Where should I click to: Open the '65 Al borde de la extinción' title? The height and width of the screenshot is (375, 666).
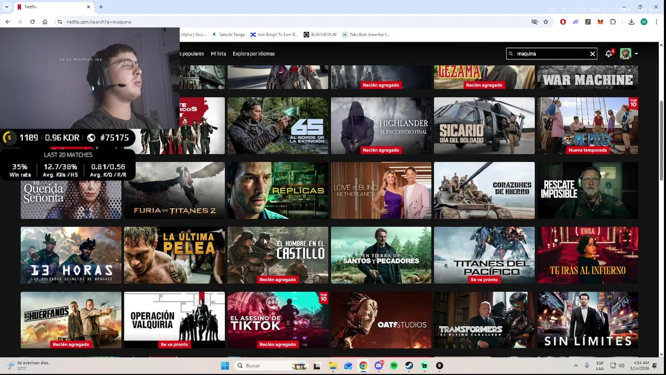pyautogui.click(x=278, y=126)
